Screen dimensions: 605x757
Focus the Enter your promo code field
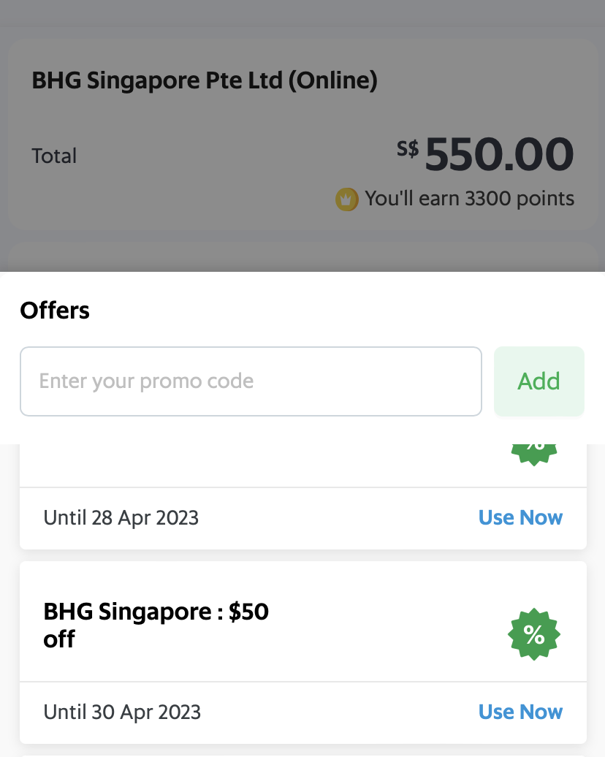coord(251,381)
